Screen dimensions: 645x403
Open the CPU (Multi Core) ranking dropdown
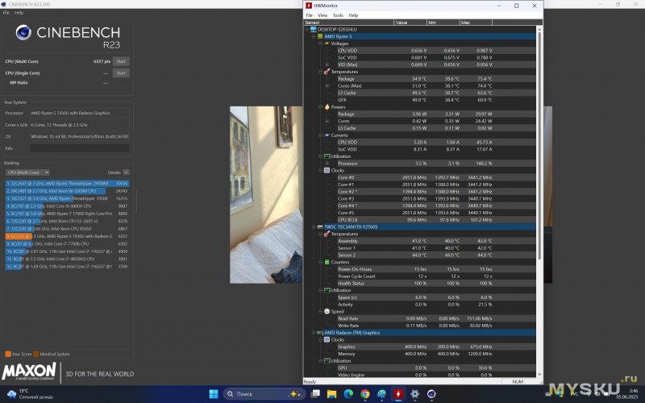click(27, 172)
